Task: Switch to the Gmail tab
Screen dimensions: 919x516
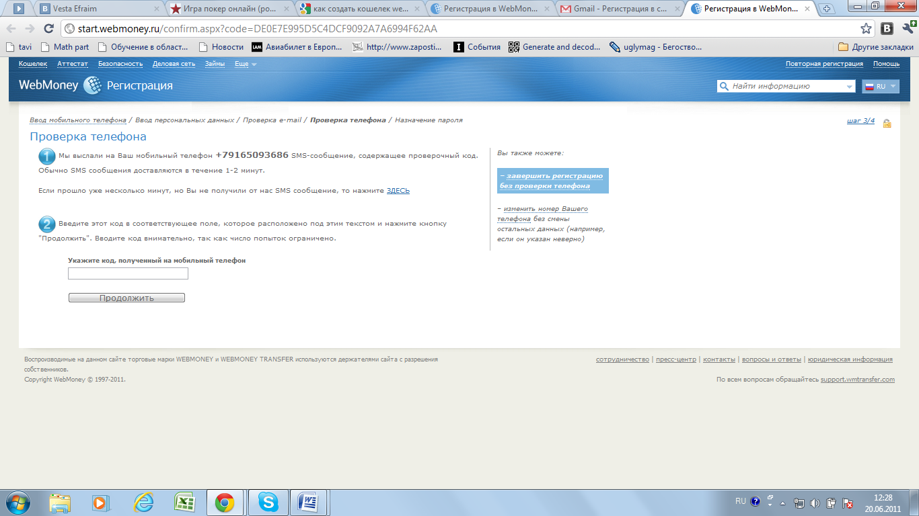Action: click(x=620, y=9)
